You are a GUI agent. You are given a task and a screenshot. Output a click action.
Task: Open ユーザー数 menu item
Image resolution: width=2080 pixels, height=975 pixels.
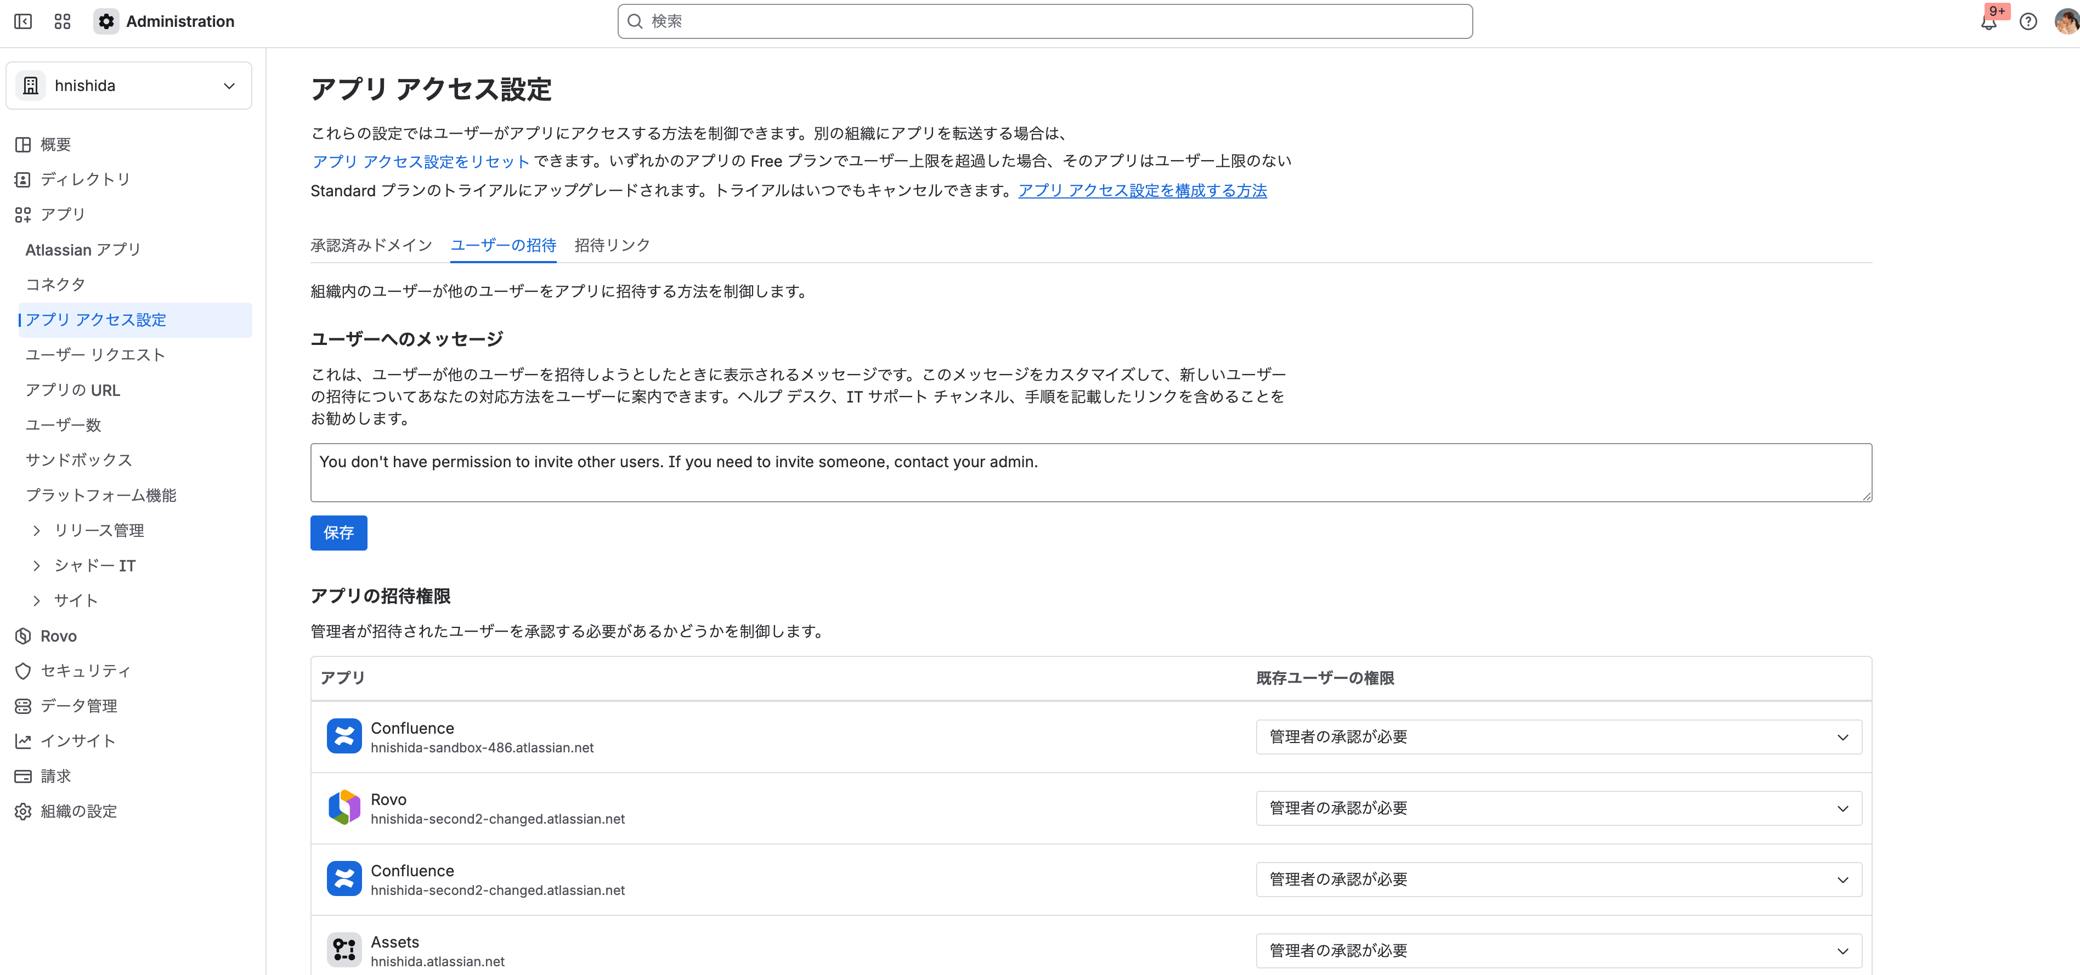(x=135, y=426)
